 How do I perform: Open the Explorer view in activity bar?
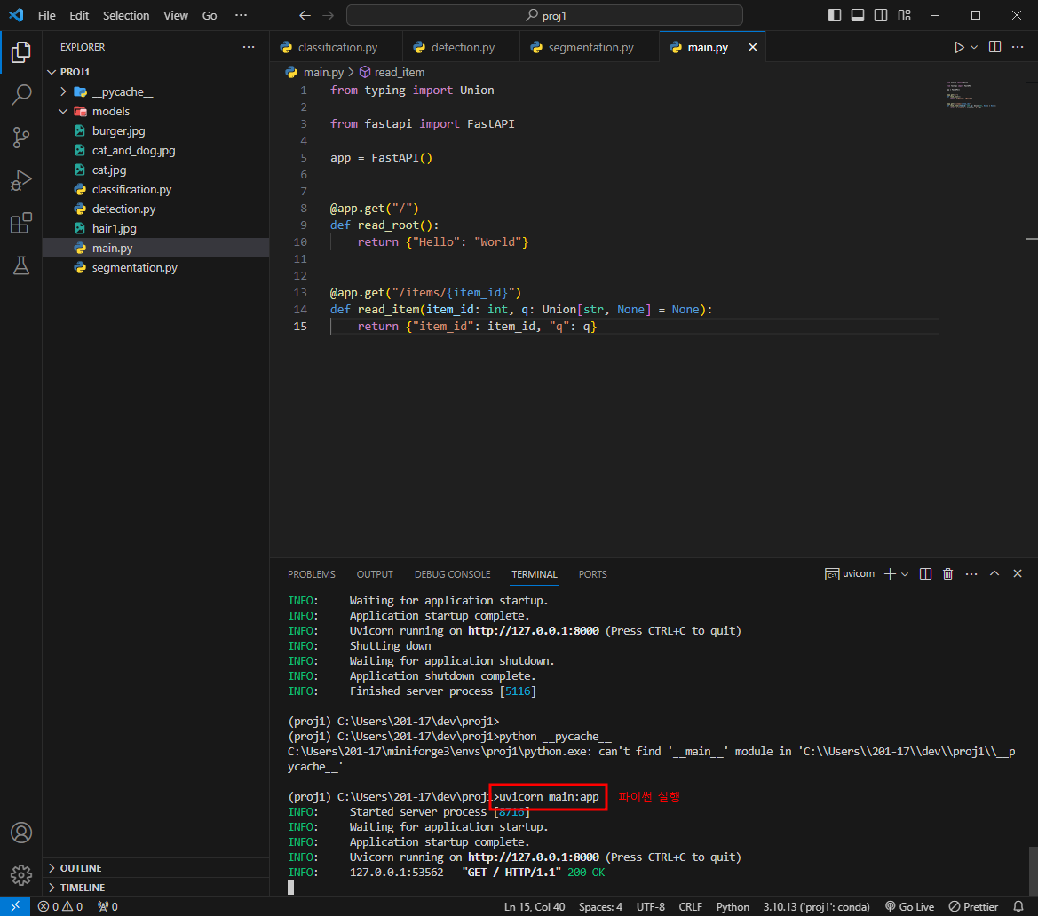(x=21, y=52)
